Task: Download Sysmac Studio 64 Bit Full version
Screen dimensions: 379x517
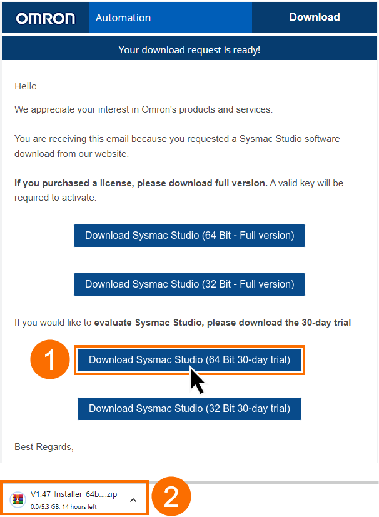Action: click(189, 236)
